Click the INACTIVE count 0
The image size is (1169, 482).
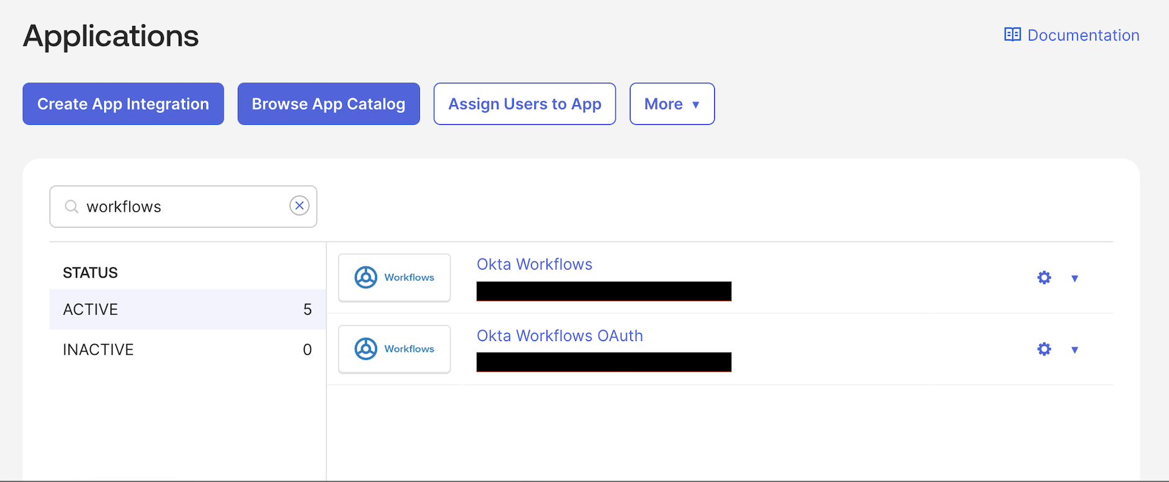307,350
